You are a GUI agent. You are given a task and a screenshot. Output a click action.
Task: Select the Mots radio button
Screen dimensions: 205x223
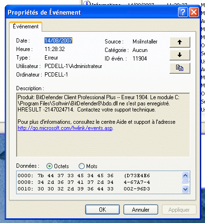coord(81,166)
